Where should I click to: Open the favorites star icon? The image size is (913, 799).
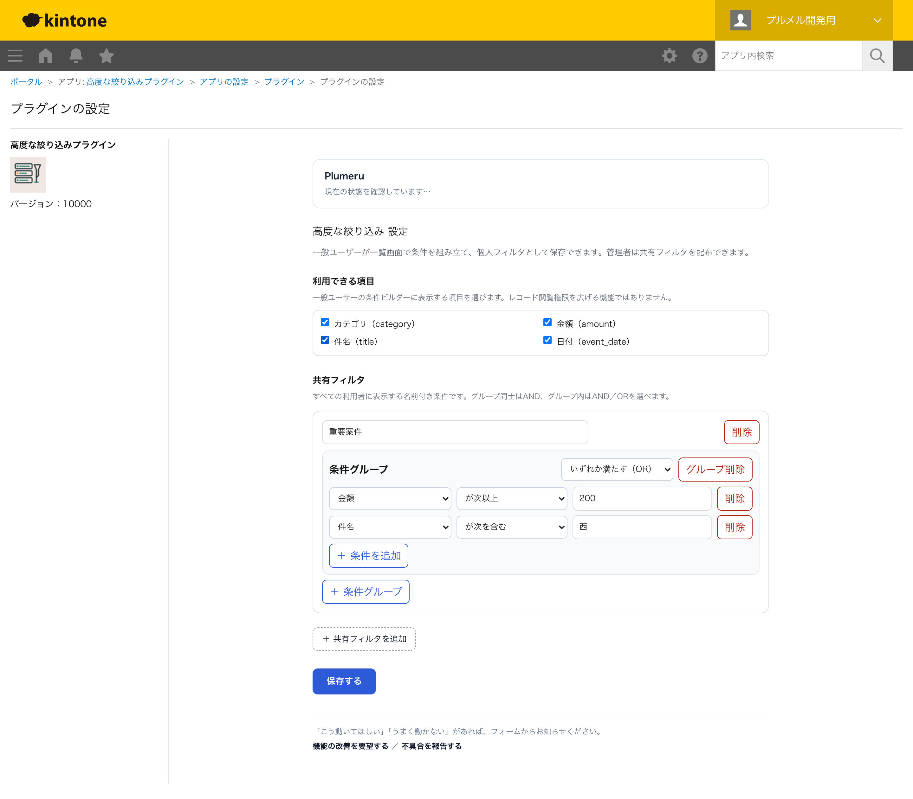[x=106, y=56]
